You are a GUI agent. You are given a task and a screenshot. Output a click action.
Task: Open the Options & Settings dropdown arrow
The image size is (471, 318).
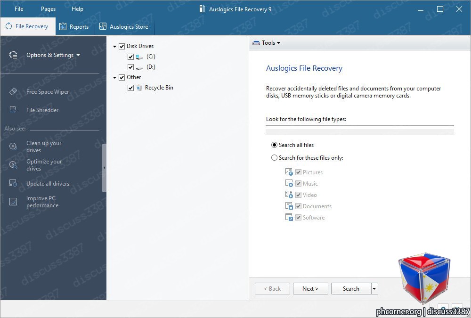click(x=78, y=55)
